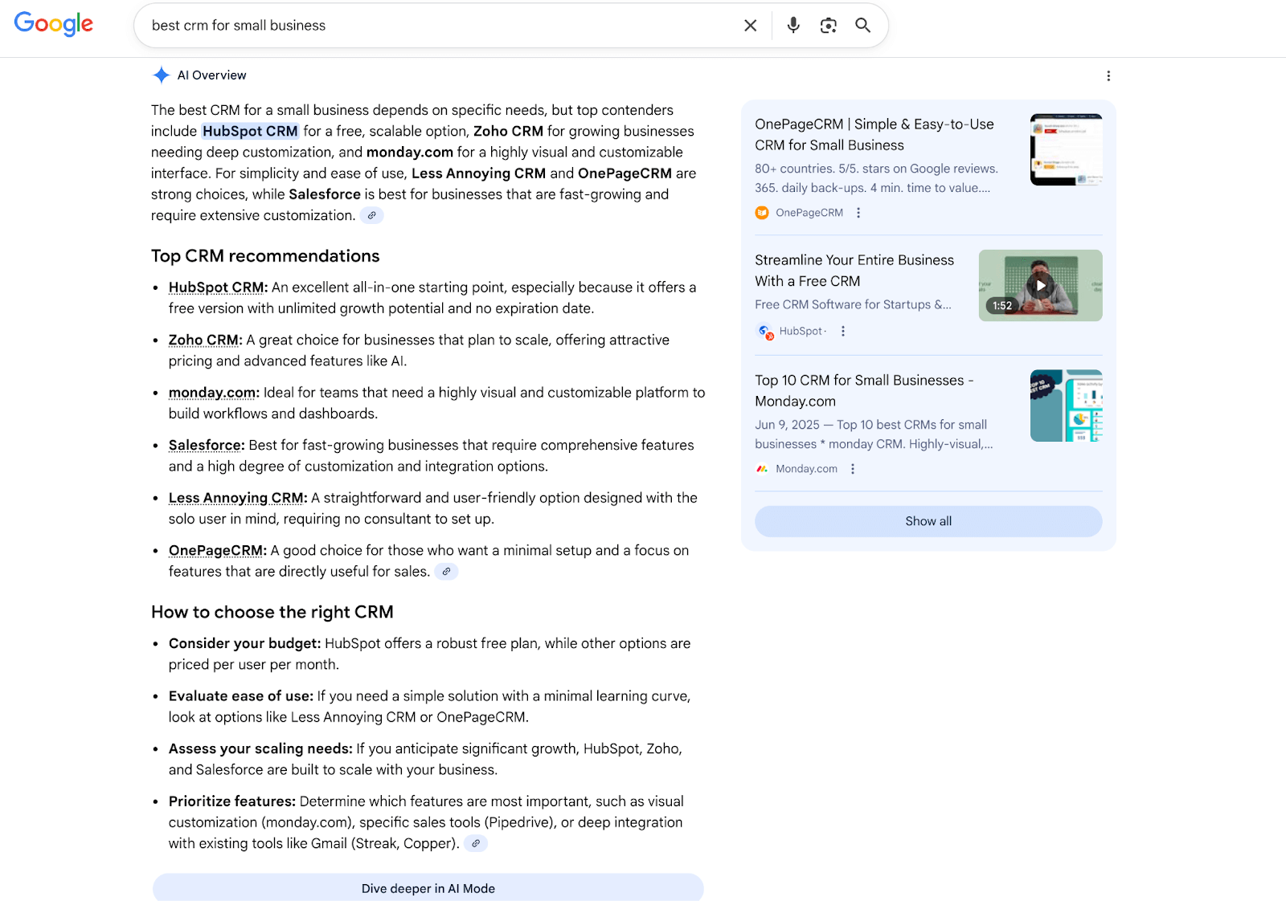This screenshot has height=901, width=1286.
Task: Click the AI Overview sparkle icon
Action: (160, 75)
